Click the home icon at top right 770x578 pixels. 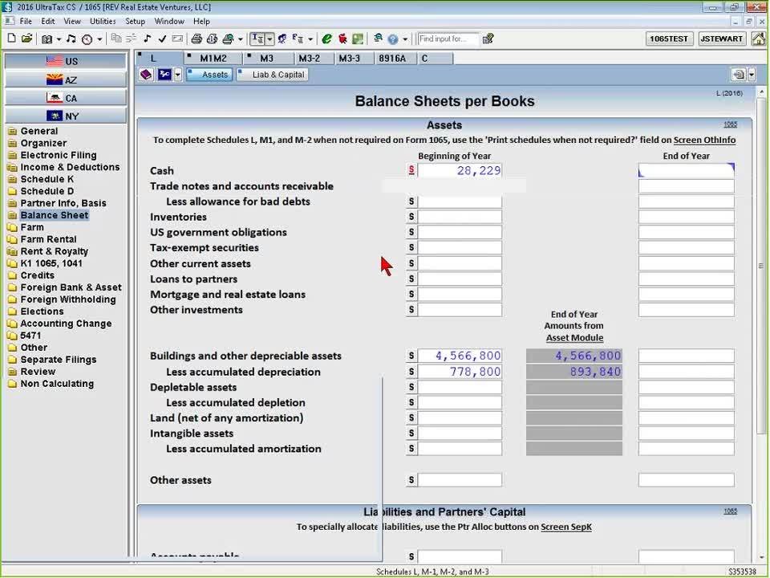[758, 39]
